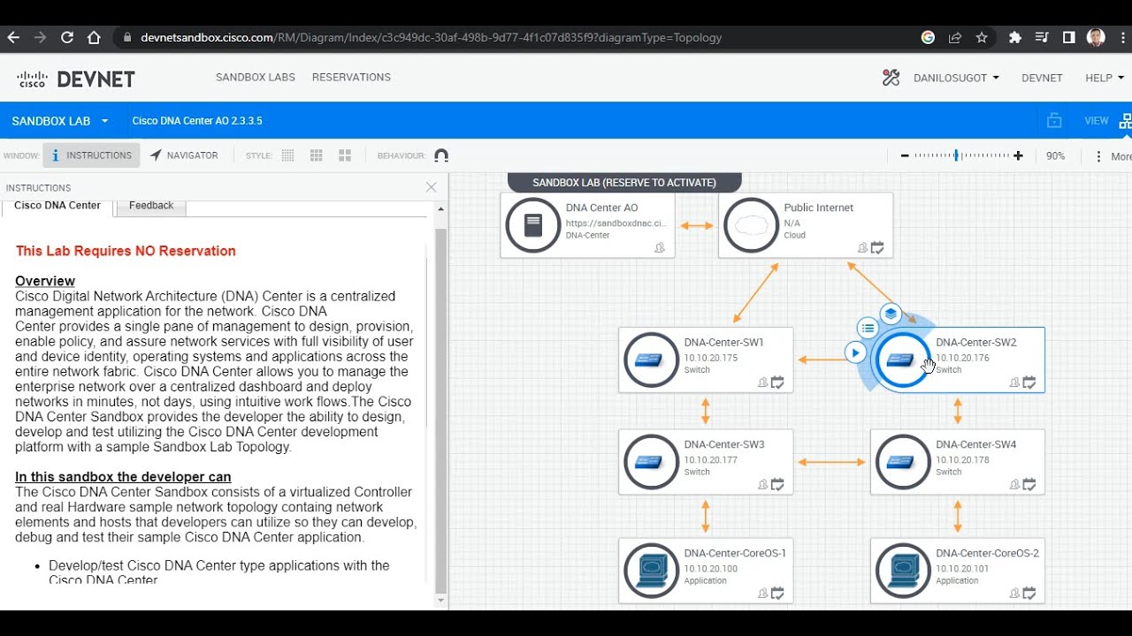This screenshot has width=1132, height=636.
Task: Open Chrome extensions puzzle icon
Action: [x=1015, y=38]
